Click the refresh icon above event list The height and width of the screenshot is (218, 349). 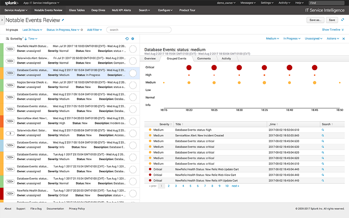tap(127, 38)
